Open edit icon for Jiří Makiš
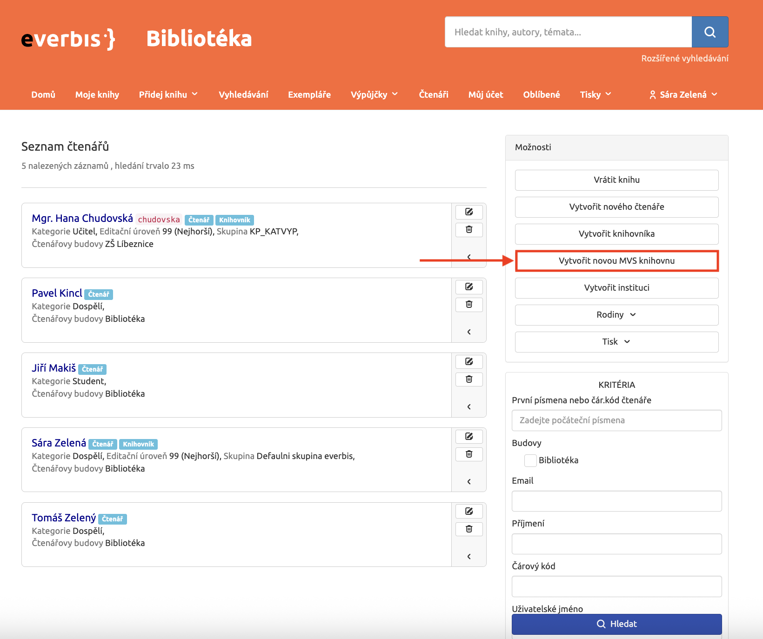This screenshot has height=639, width=763. coord(469,362)
